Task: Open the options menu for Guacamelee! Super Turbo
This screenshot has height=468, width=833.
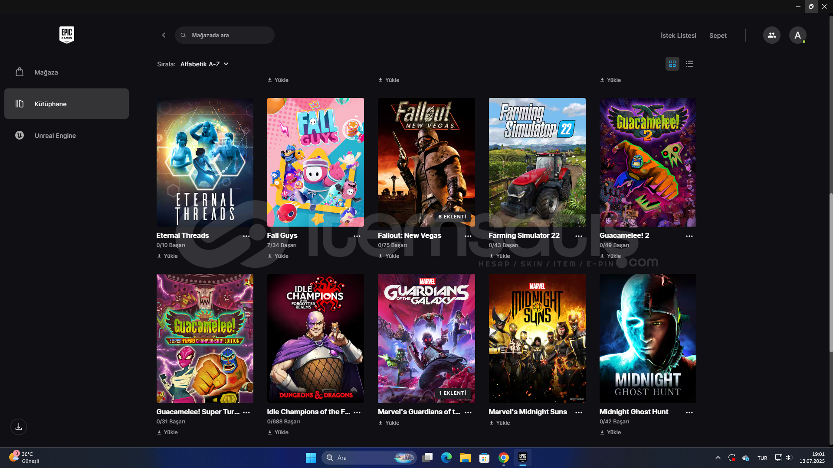Action: [246, 413]
